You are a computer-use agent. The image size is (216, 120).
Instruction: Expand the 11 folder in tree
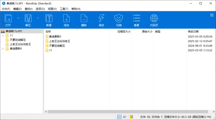pos(3,36)
